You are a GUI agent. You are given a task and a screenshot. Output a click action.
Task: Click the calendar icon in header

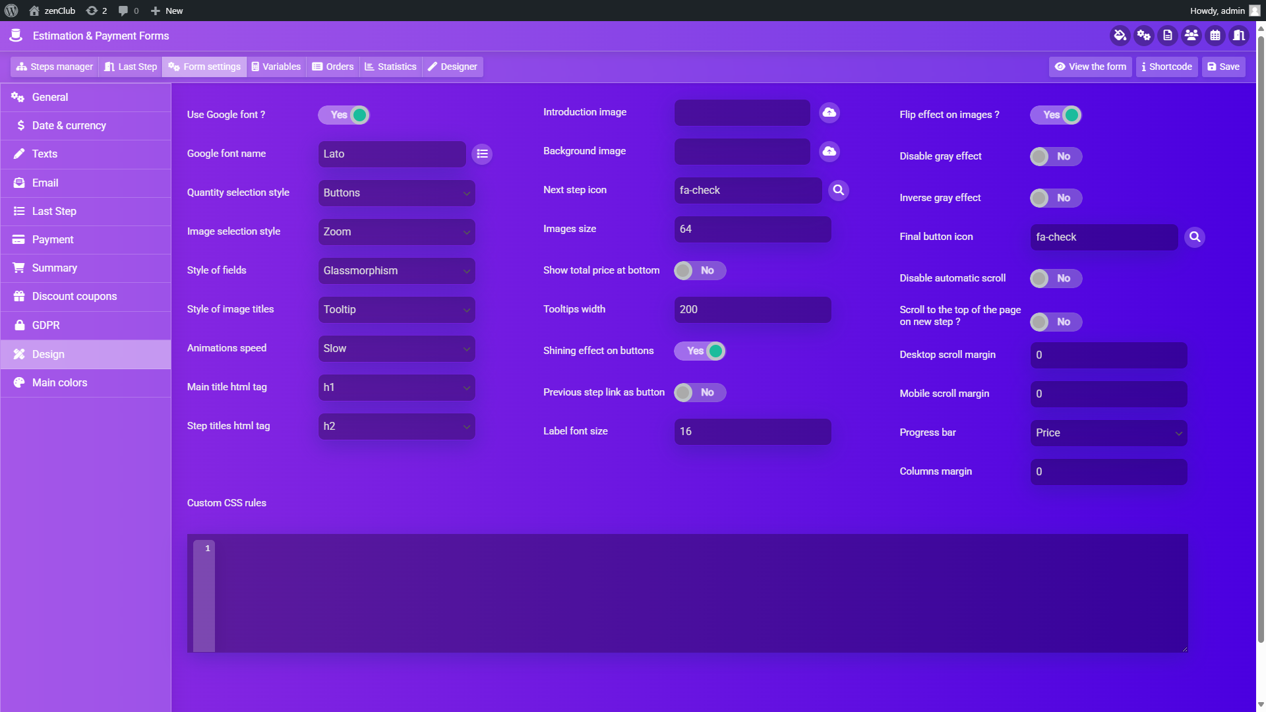point(1215,36)
